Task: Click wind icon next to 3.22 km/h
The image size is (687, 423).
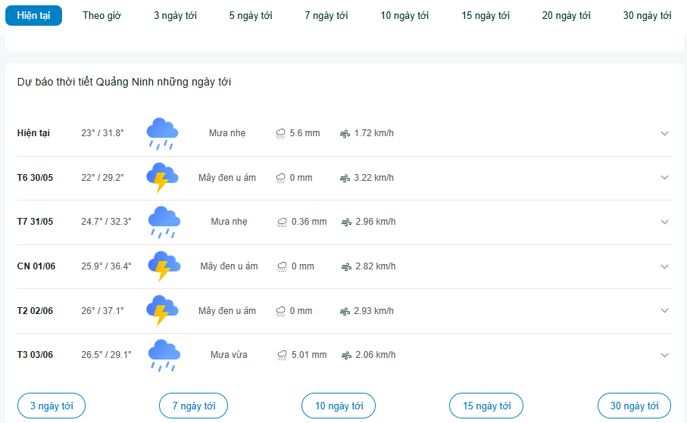Action: [345, 179]
